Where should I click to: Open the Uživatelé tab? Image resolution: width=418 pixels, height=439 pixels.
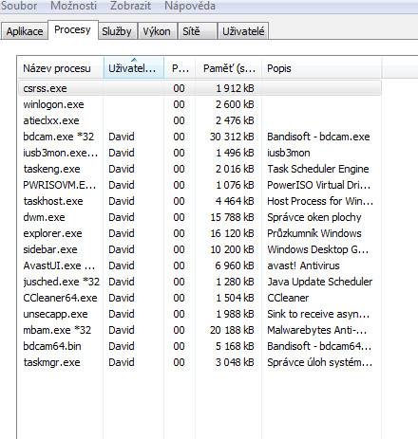tap(243, 31)
